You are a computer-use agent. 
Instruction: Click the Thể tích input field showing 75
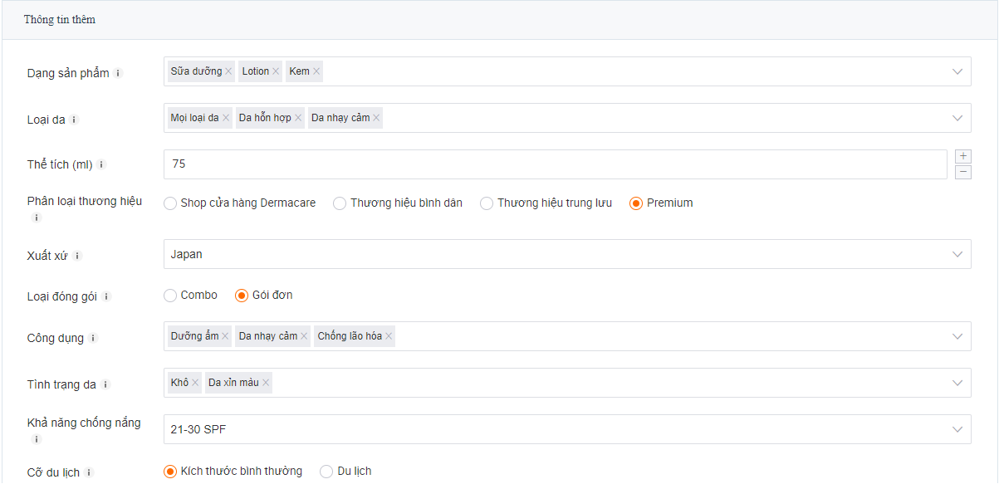(555, 164)
